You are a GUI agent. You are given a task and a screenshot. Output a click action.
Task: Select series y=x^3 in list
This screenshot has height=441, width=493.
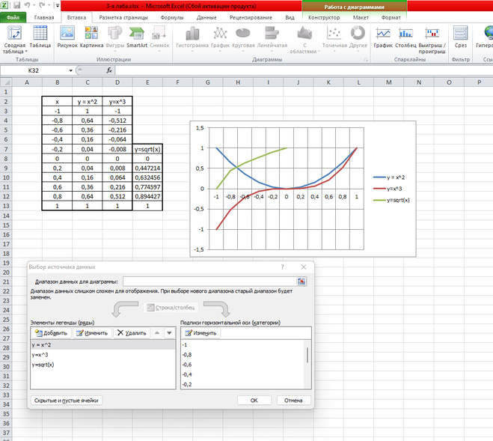point(102,355)
